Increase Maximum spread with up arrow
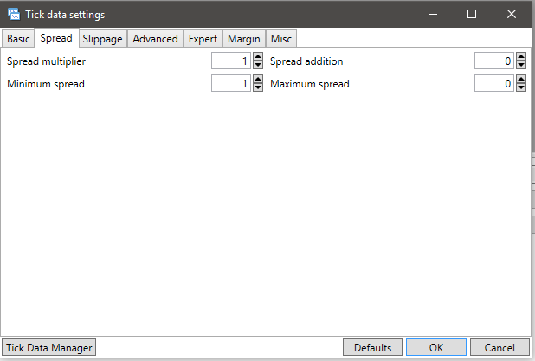Viewport: 535px width, 361px height. point(521,79)
